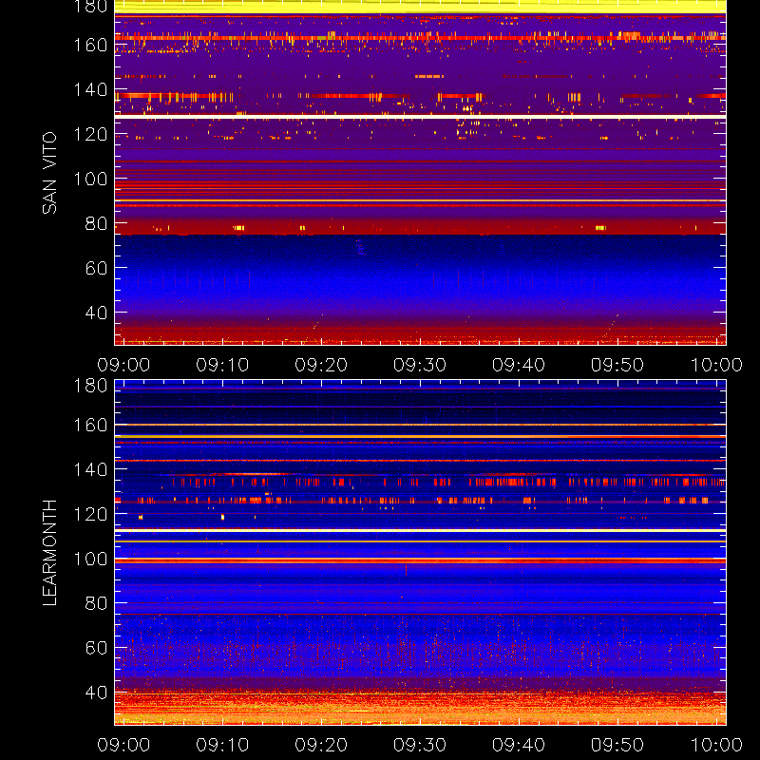760x760 pixels.
Task: Choose 10:00 time label beneath Learmonth plot
Action: coord(716,745)
